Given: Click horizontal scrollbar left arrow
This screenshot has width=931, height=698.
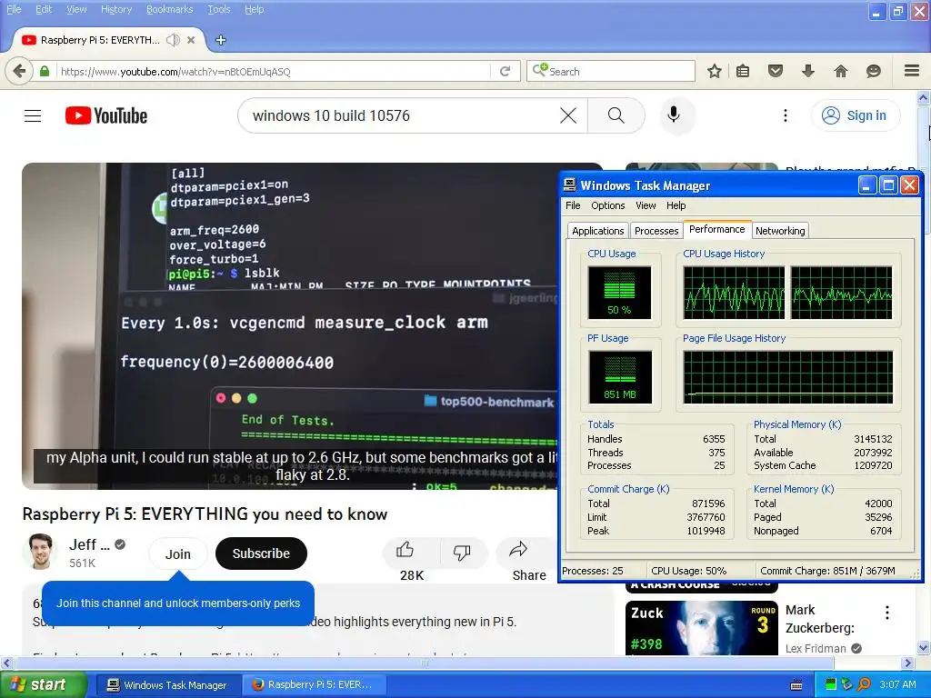Looking at the screenshot, I should coord(6,663).
